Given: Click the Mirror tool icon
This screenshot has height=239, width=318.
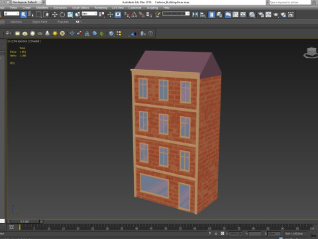Looking at the screenshot, I should (x=195, y=15).
